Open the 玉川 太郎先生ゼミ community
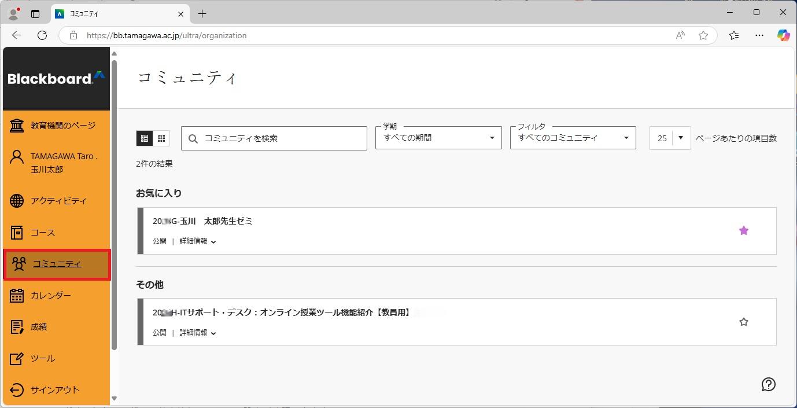 [x=202, y=221]
